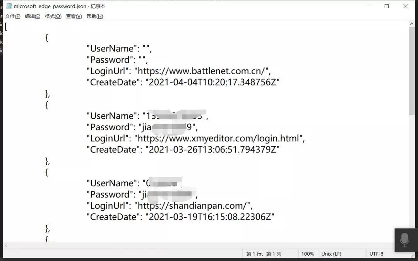Image resolution: width=418 pixels, height=261 pixels.
Task: Maximize the Notepad window
Action: 387,6
